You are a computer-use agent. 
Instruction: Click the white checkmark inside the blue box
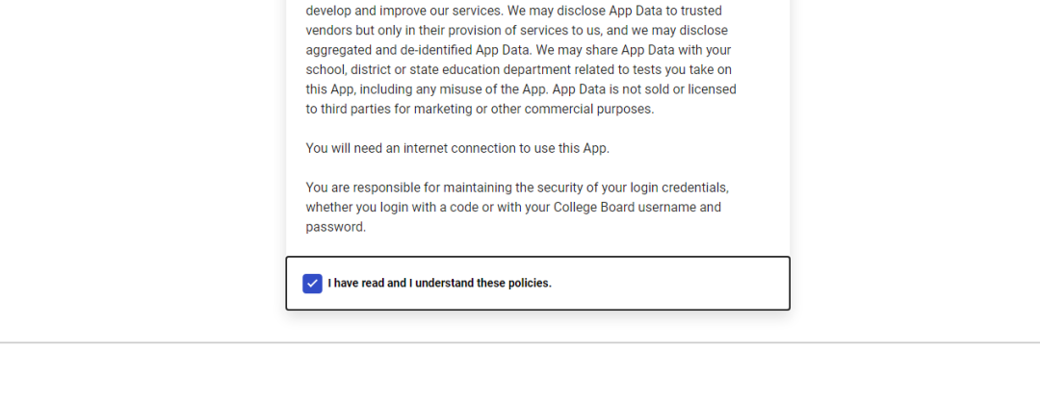coord(312,284)
